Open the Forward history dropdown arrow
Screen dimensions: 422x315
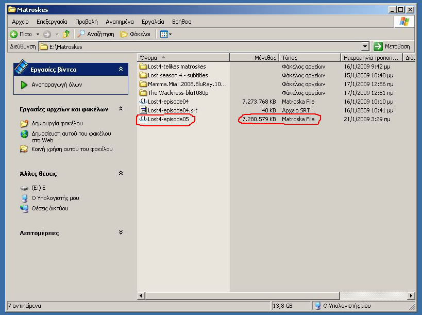57,34
